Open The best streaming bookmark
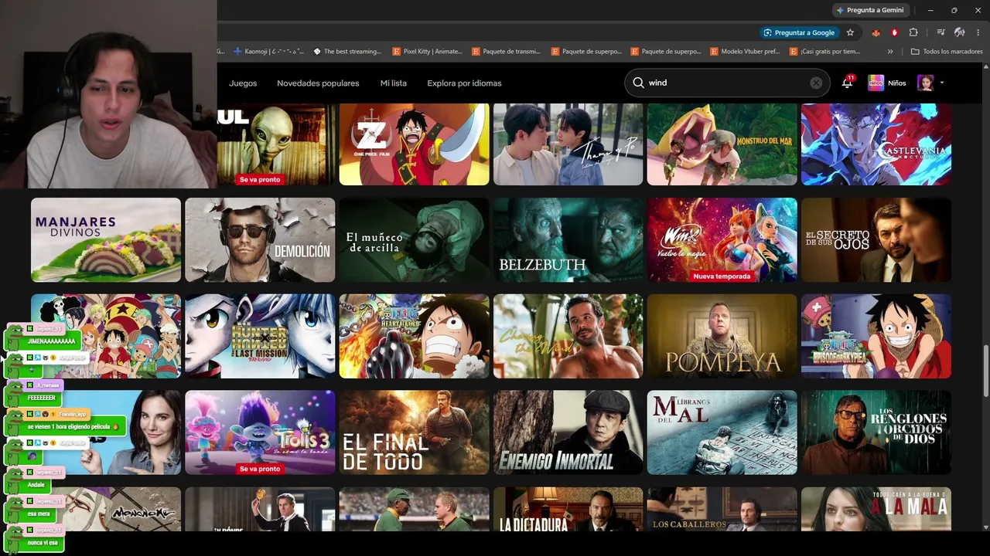The width and height of the screenshot is (990, 556). pyautogui.click(x=347, y=52)
